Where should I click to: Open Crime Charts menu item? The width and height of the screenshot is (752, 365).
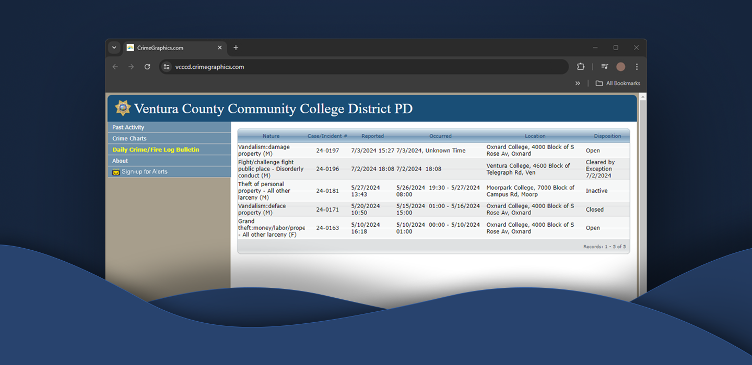[169, 139]
